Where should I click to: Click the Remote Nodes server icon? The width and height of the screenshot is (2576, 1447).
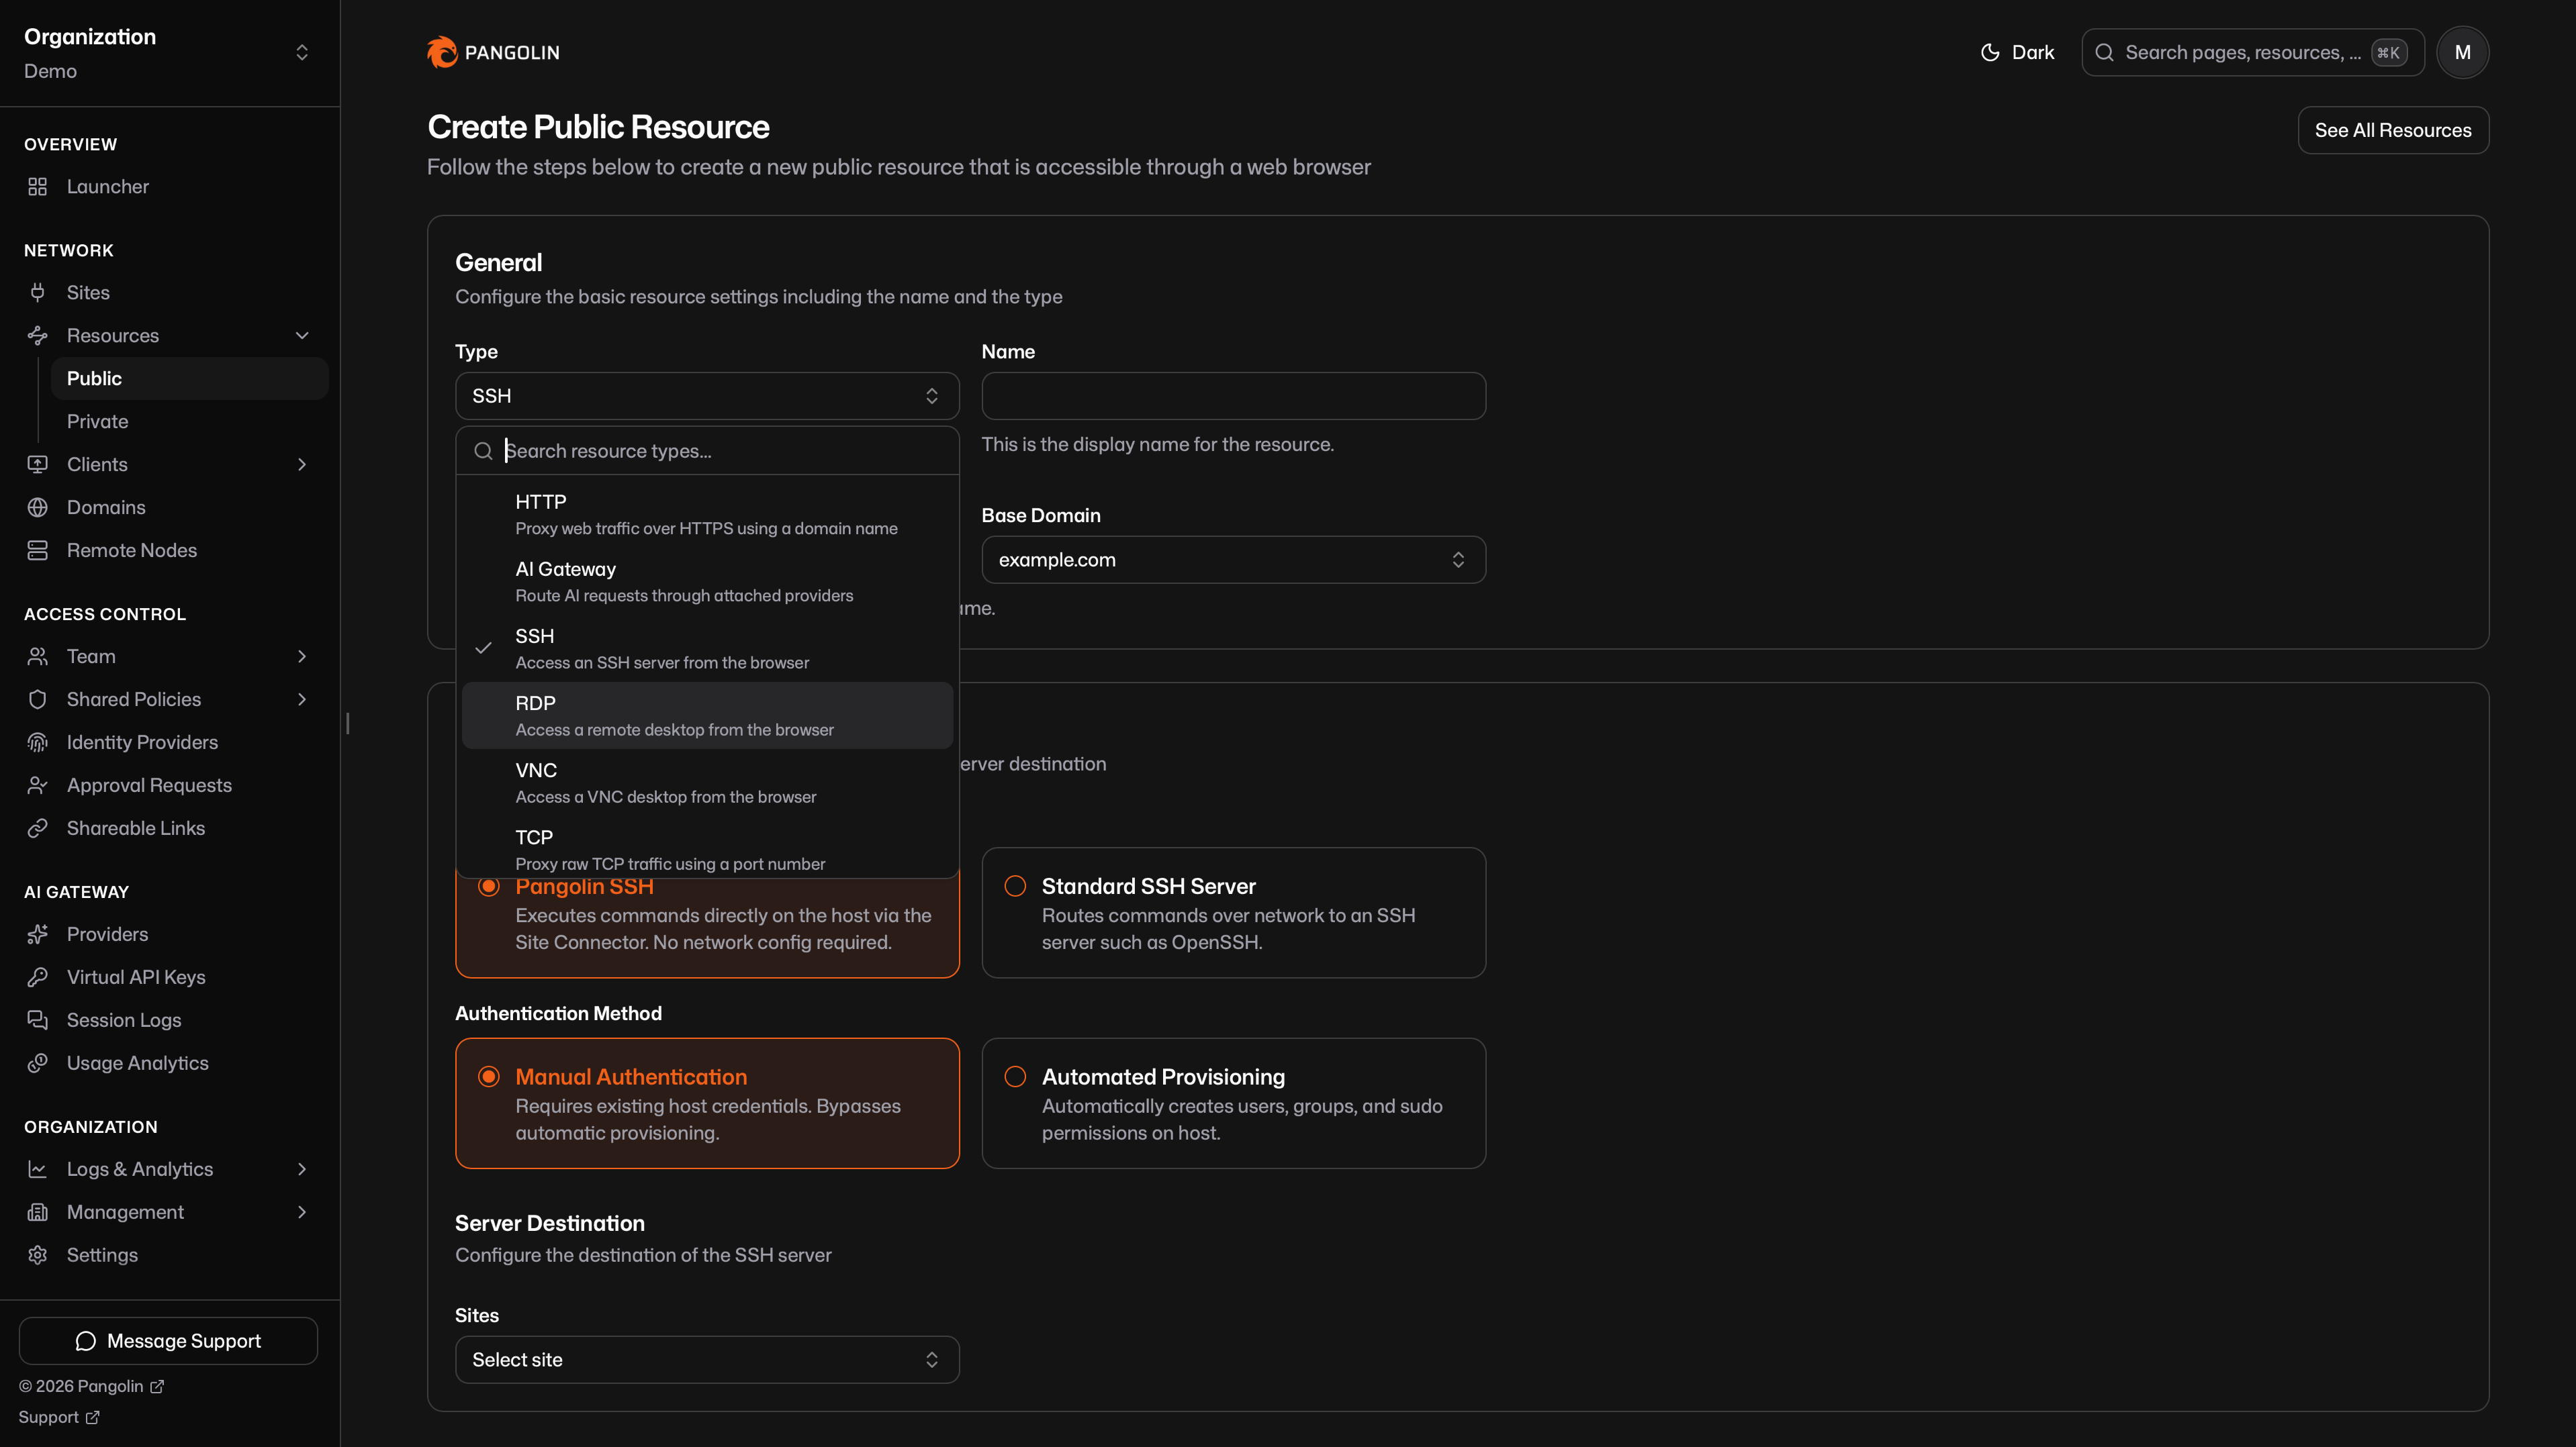tap(37, 550)
